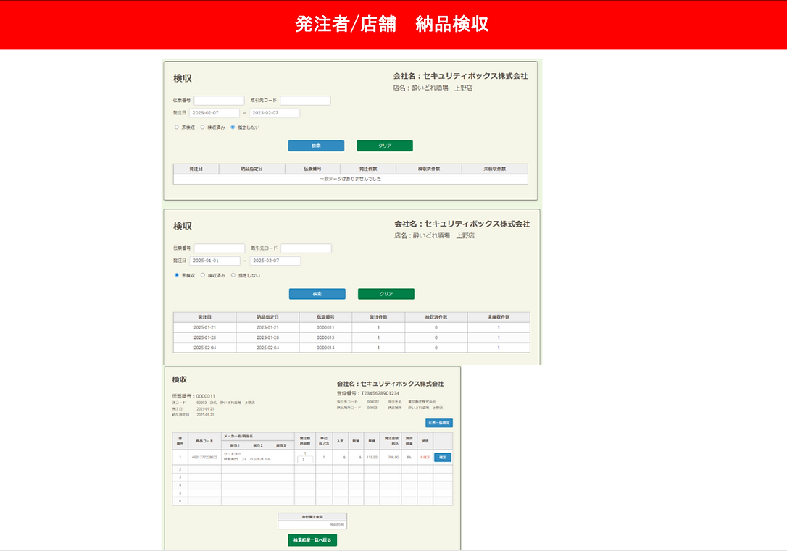This screenshot has width=787, height=551.
Task: Click 未検収件数 column header in the three-result table
Action: (x=499, y=317)
